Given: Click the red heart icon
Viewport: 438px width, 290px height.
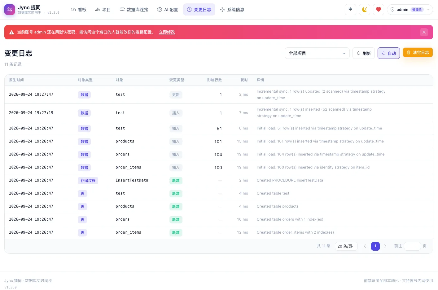Looking at the screenshot, I should tap(379, 10).
